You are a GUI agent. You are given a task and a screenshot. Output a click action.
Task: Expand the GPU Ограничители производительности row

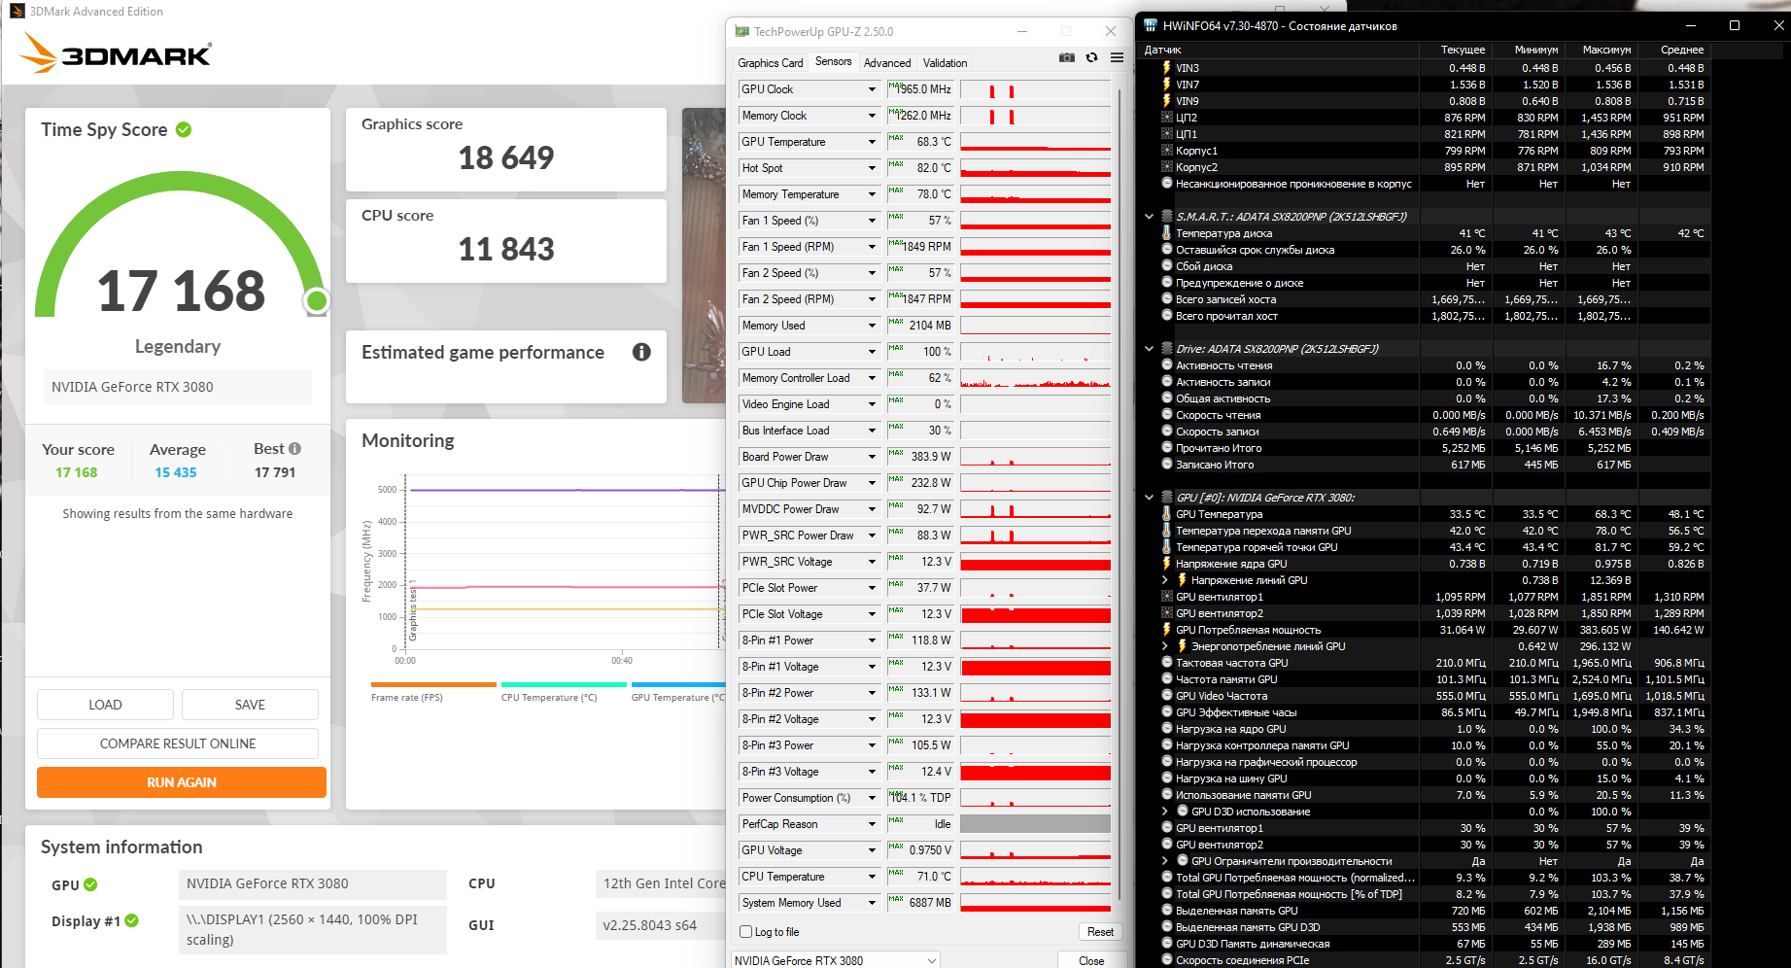click(x=1165, y=861)
